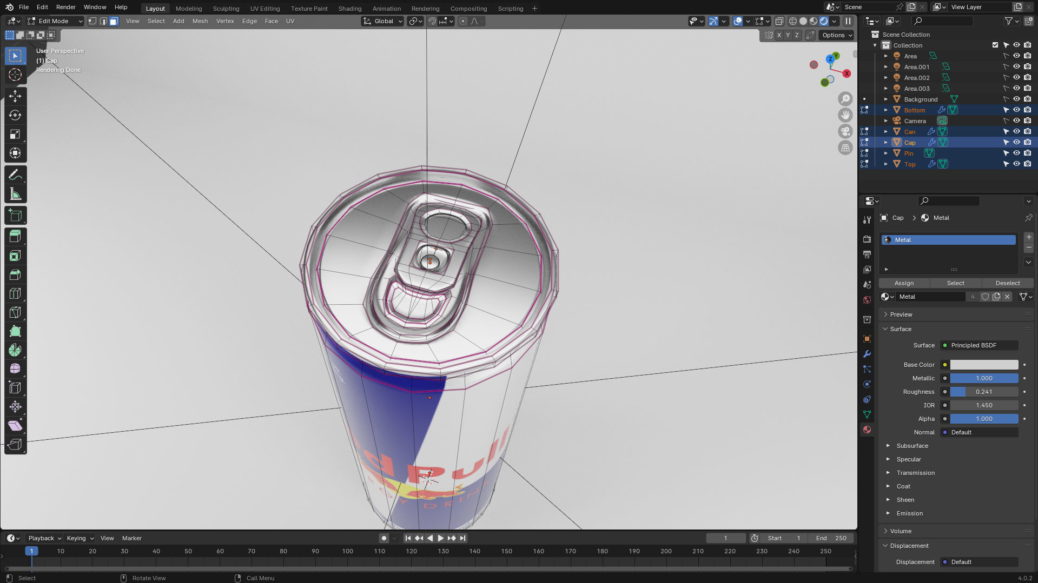The image size is (1038, 583).
Task: Click the pan view hand icon
Action: click(845, 115)
